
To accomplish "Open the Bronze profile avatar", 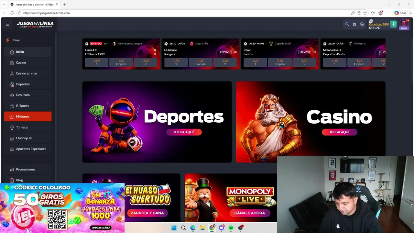I will point(404,24).
